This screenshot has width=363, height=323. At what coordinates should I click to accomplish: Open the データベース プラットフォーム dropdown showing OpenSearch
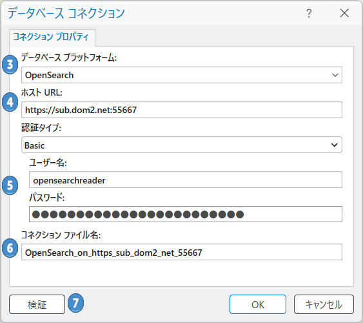pyautogui.click(x=182, y=75)
